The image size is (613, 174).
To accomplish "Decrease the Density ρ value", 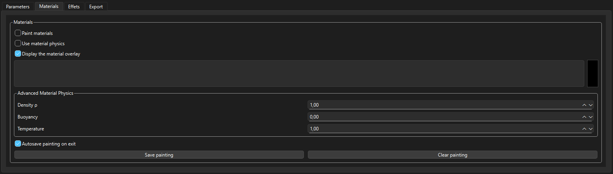I will pyautogui.click(x=591, y=105).
